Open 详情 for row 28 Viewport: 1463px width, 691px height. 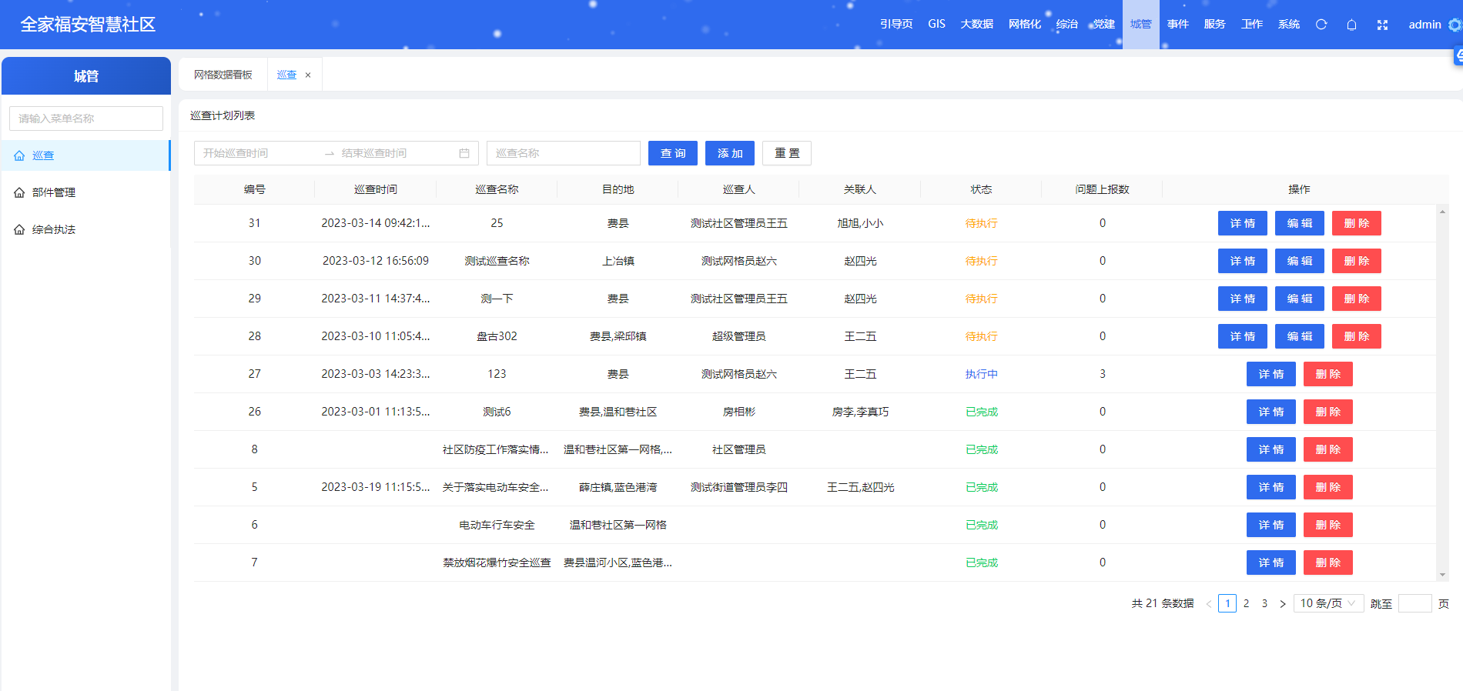point(1243,336)
